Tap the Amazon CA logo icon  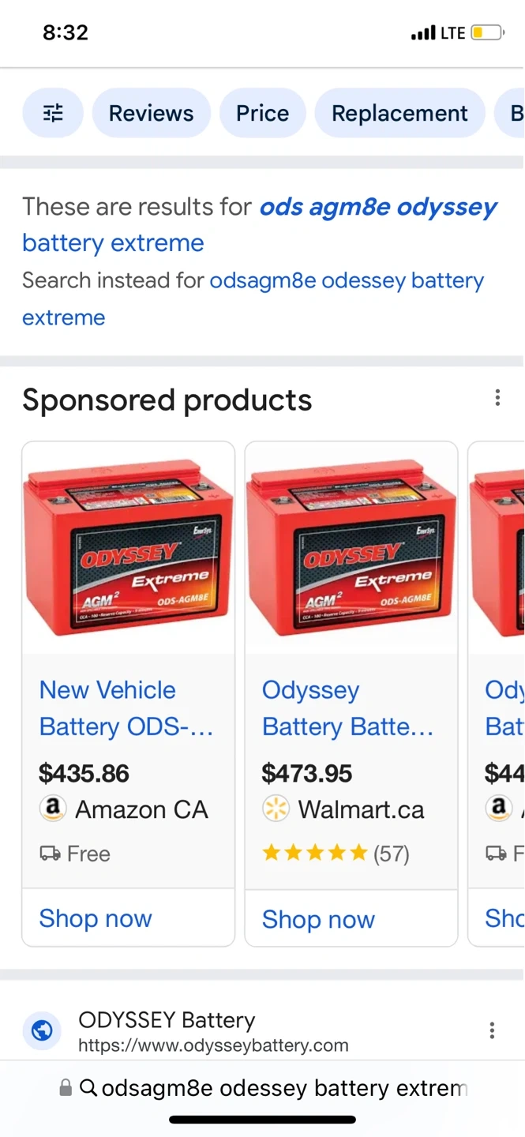click(x=52, y=809)
